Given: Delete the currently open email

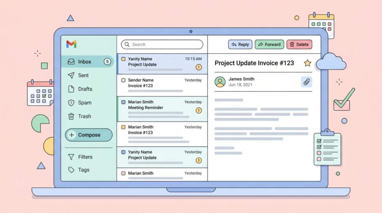Looking at the screenshot, I should [299, 45].
